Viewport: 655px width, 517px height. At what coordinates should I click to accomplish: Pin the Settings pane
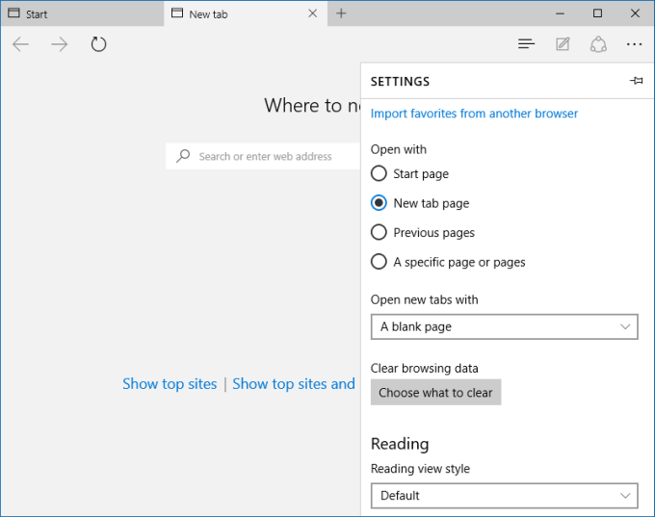click(x=636, y=81)
